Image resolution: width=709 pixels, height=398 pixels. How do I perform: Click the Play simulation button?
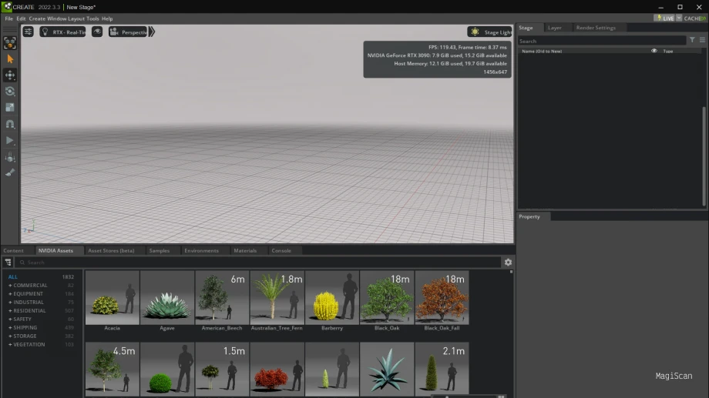coord(10,141)
